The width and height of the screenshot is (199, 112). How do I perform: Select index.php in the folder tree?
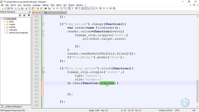tap(13, 30)
